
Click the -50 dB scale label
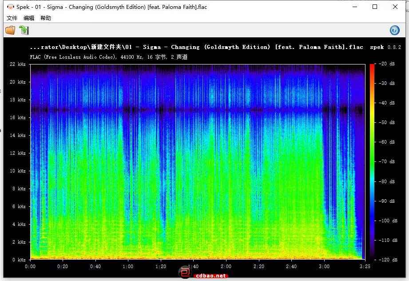[386, 122]
